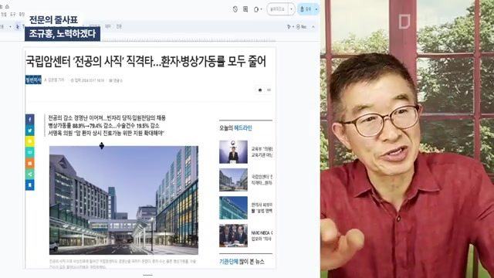Click the drive cloud icon at top left
494x278 pixels.
[x=7, y=7]
